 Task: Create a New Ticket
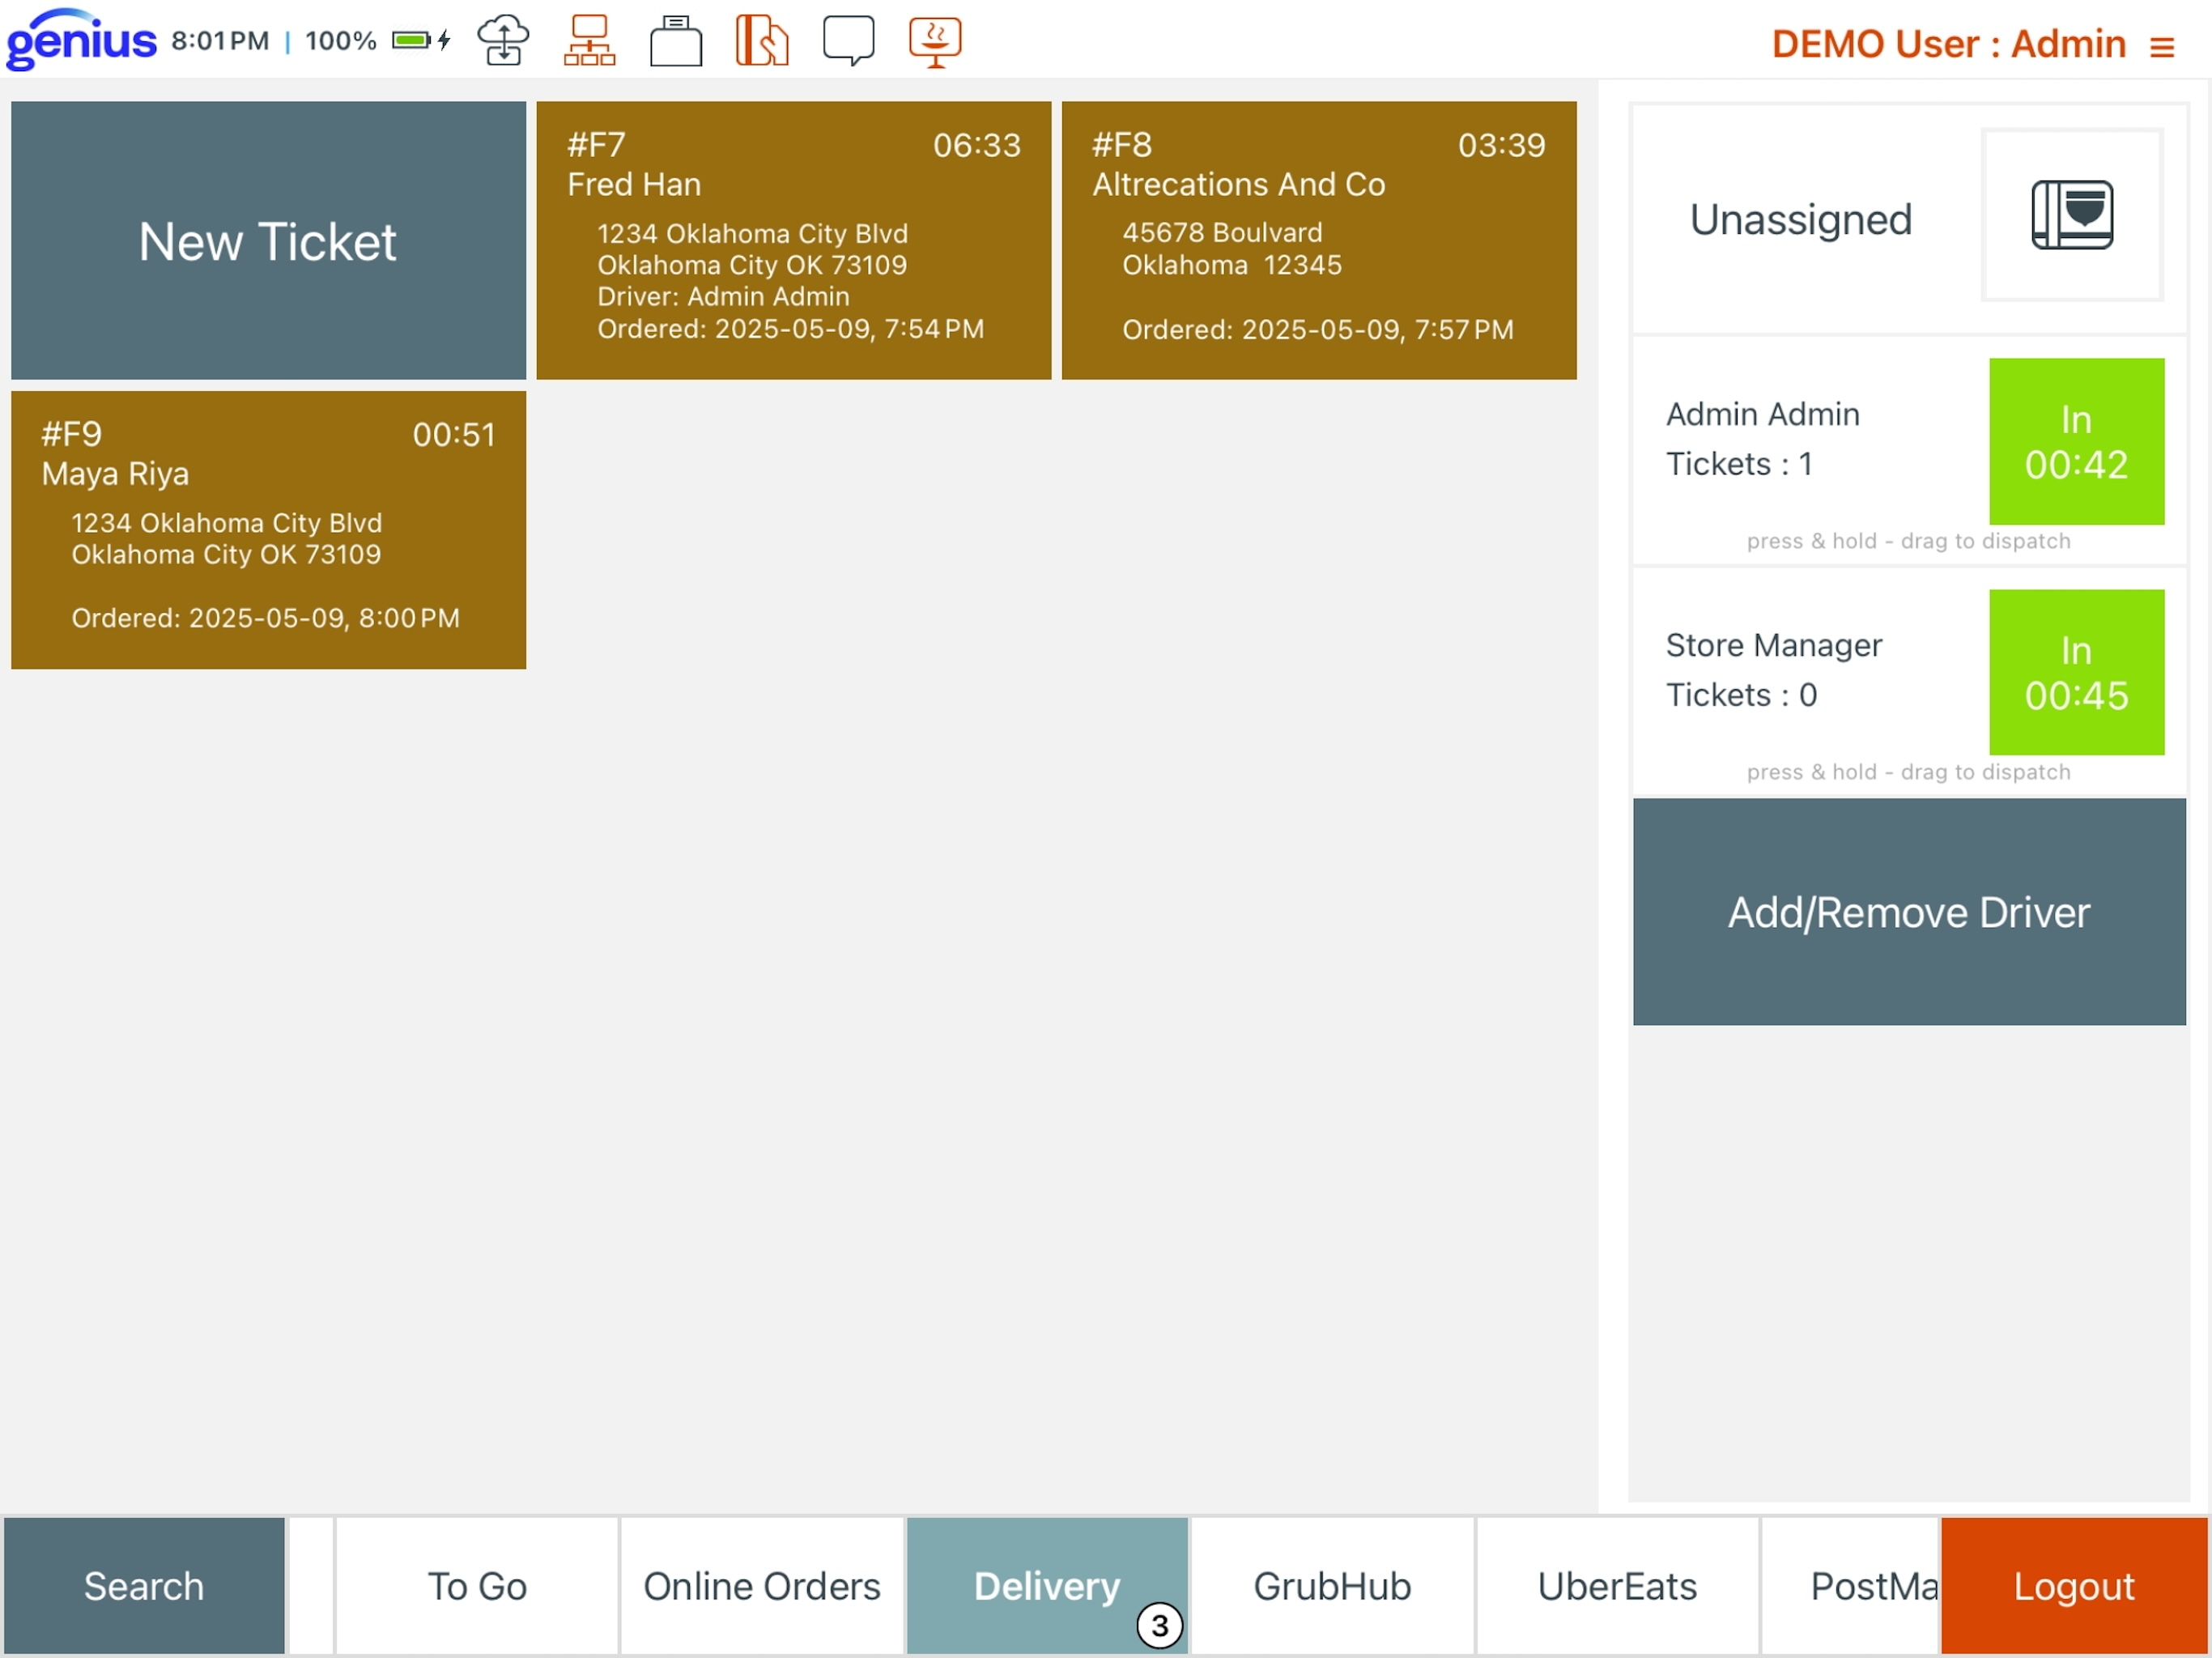pos(268,240)
